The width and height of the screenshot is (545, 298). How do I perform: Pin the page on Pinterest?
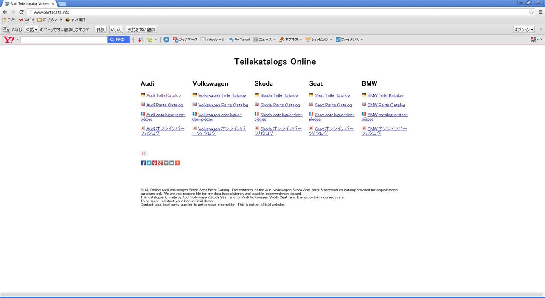click(x=155, y=163)
